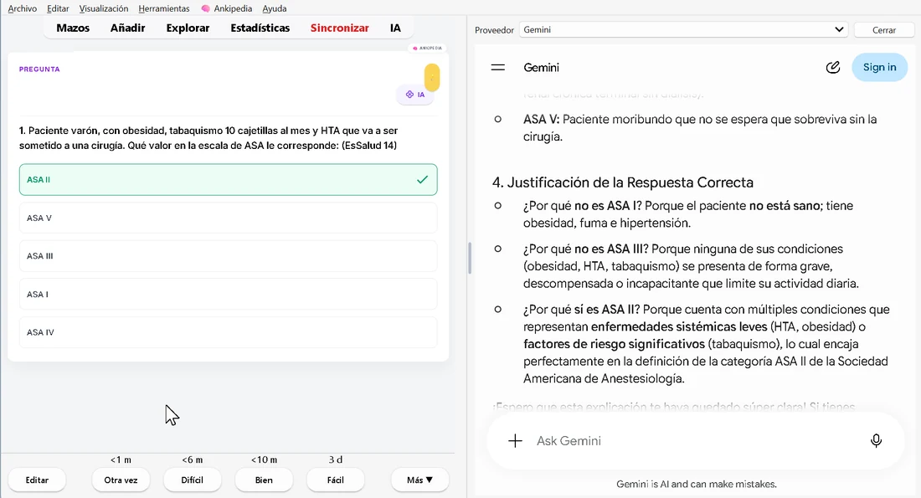
Task: Click the Editar card button
Action: pyautogui.click(x=37, y=480)
